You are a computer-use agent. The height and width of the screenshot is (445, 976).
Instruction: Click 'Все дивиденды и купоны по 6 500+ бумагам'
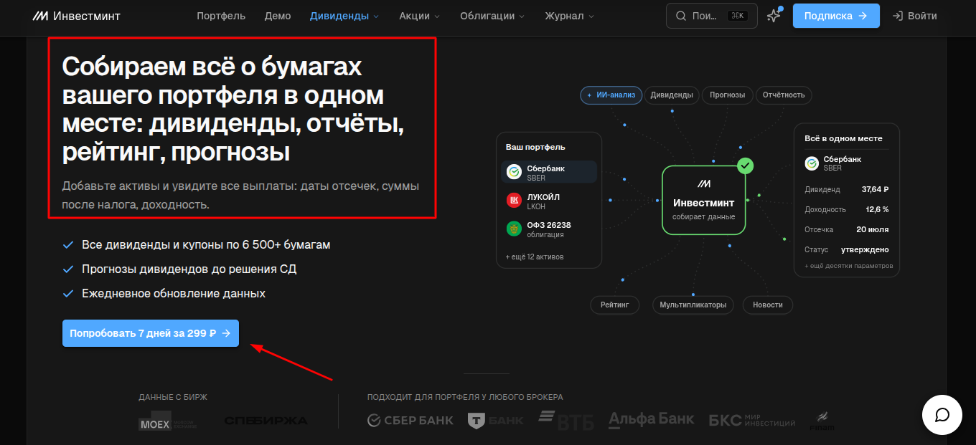pos(206,245)
